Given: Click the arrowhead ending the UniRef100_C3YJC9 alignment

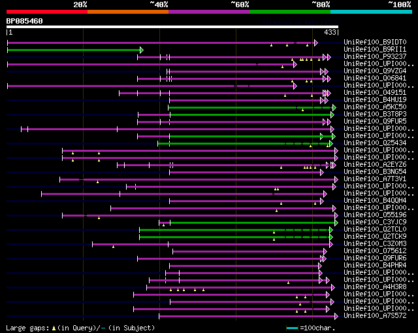Looking at the screenshot, I should click(336, 222).
